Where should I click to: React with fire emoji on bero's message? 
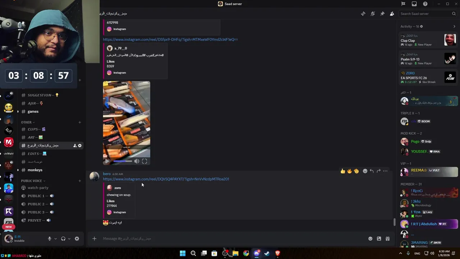pyautogui.click(x=350, y=171)
